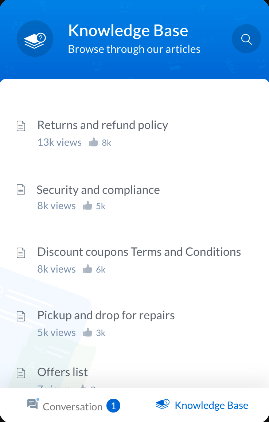The width and height of the screenshot is (269, 422).
Task: Switch to the Conversation tab
Action: pos(73,406)
